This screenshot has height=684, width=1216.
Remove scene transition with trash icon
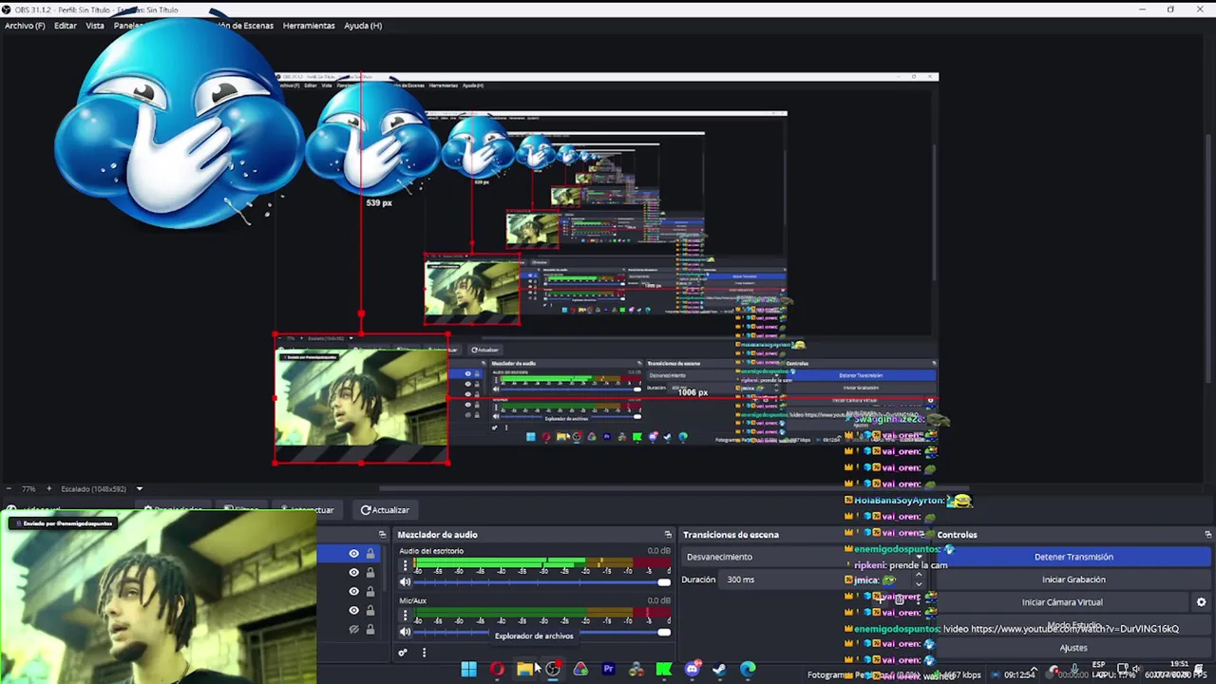pyautogui.click(x=899, y=599)
